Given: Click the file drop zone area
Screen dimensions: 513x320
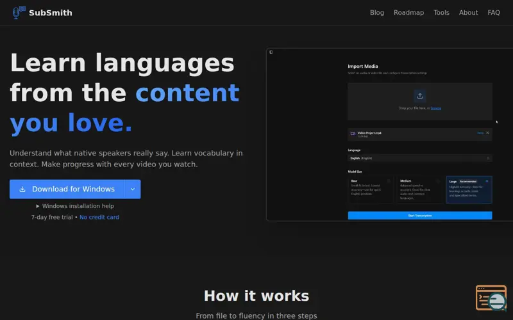Looking at the screenshot, I should [420, 102].
